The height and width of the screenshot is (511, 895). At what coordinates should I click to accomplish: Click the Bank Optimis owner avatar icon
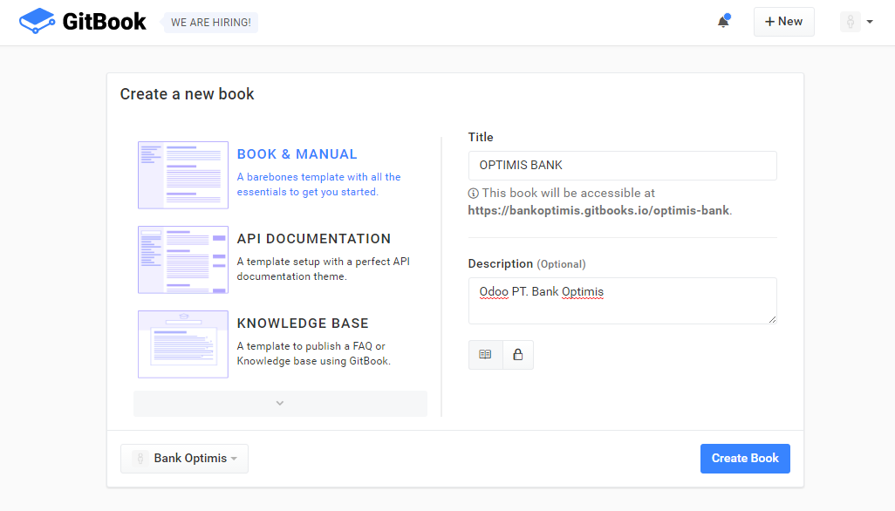140,459
